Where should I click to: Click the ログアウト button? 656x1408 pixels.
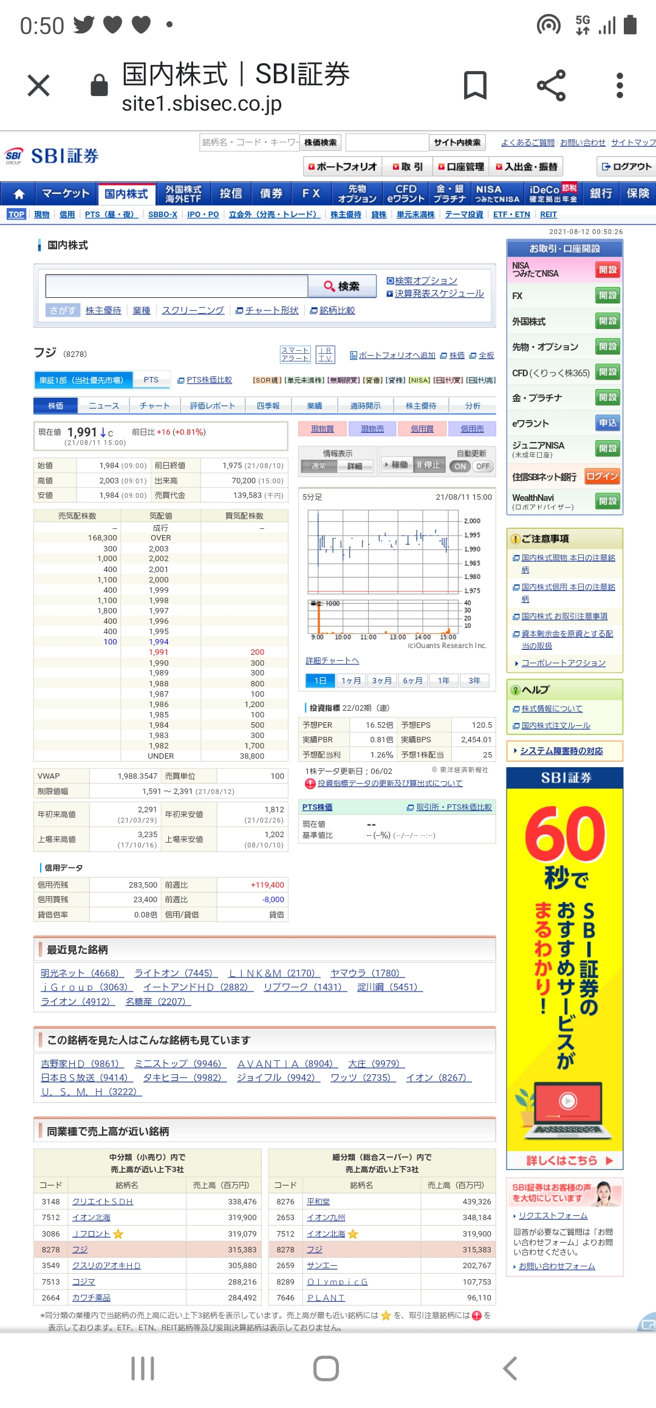click(626, 167)
